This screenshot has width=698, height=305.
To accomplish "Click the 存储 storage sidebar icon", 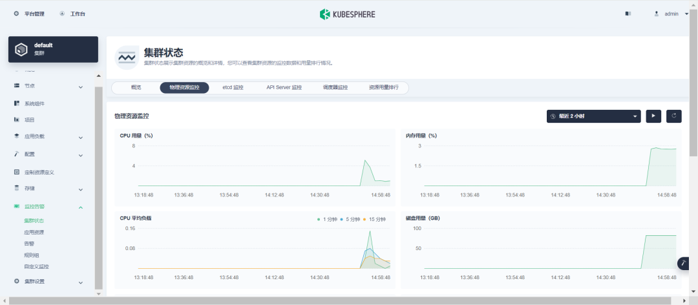I will tap(16, 188).
